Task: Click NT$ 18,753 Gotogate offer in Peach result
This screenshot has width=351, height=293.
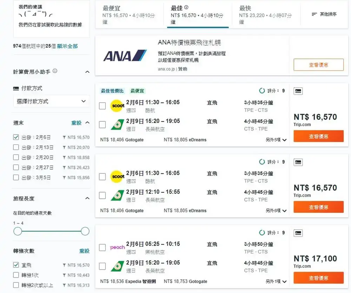Action: pos(185,281)
